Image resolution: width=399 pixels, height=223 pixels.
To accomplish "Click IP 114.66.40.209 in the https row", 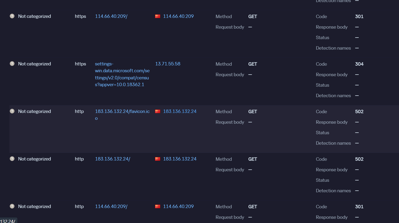I will point(178,16).
